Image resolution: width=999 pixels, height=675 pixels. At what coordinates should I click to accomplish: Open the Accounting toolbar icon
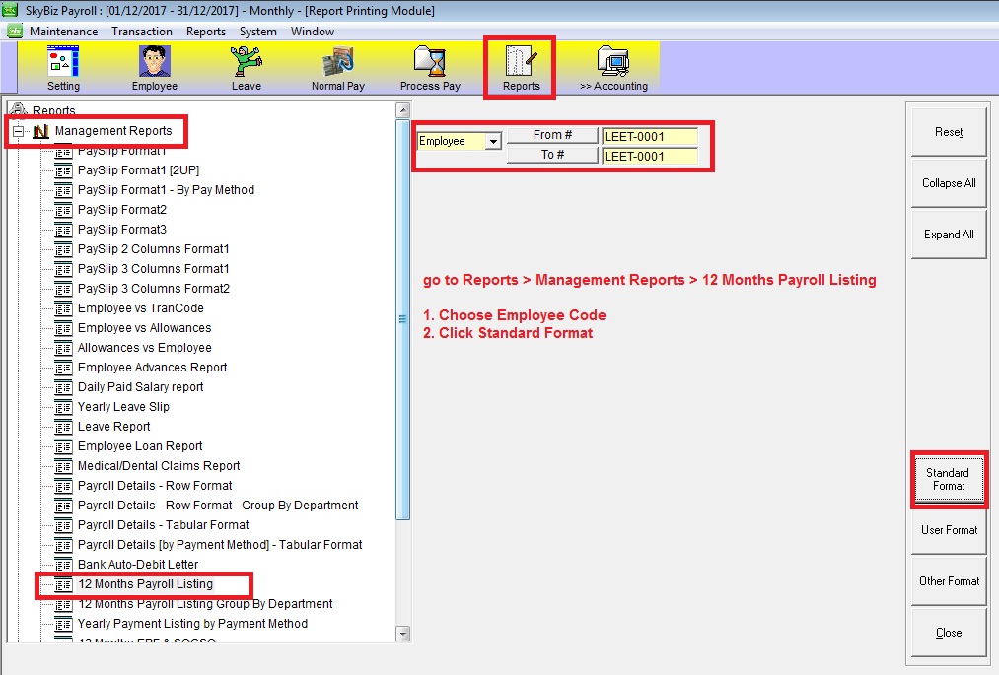tap(613, 64)
